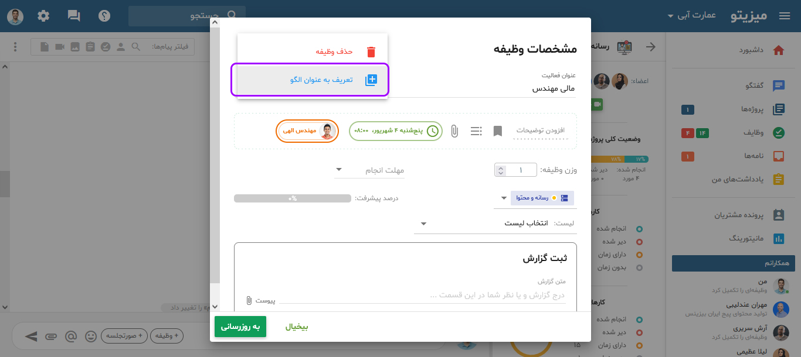Choose حذف وظیفه from the popup menu
Viewport: 801px width, 357px height.
(334, 52)
